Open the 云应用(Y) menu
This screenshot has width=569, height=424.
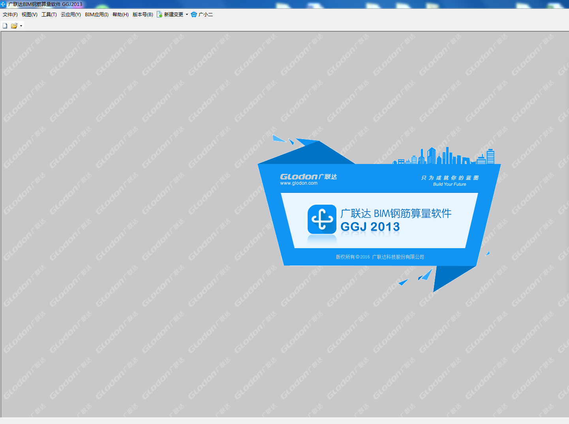pyautogui.click(x=71, y=15)
